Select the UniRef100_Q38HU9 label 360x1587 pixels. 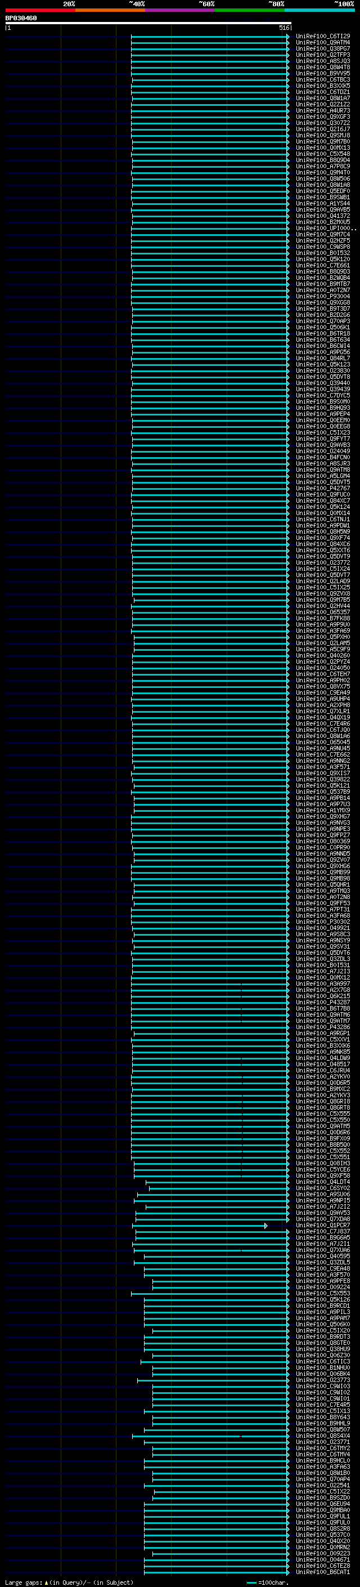pos(323,1348)
